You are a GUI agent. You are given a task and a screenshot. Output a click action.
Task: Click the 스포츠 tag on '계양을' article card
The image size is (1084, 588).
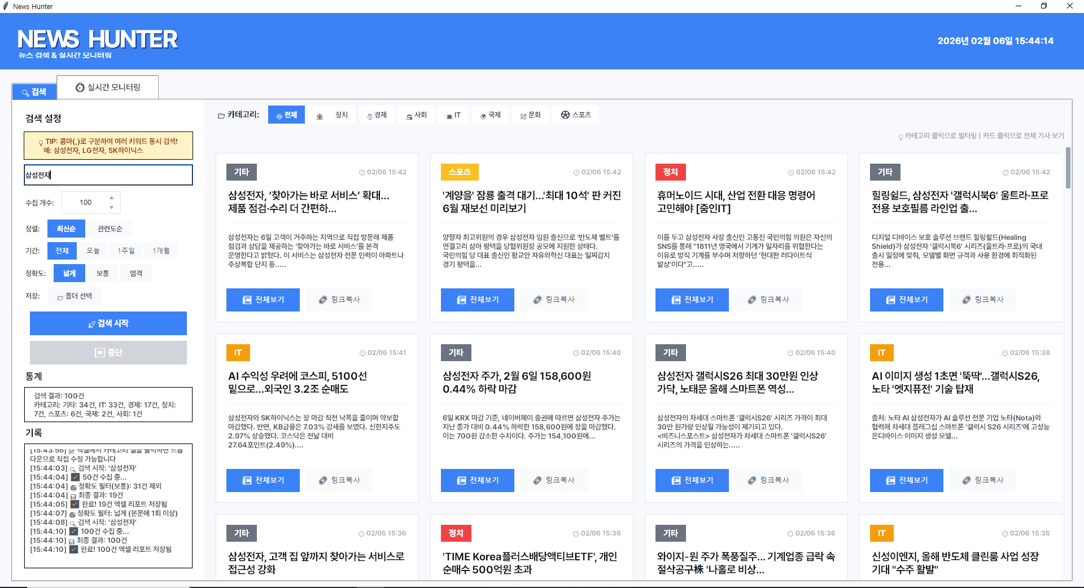460,172
